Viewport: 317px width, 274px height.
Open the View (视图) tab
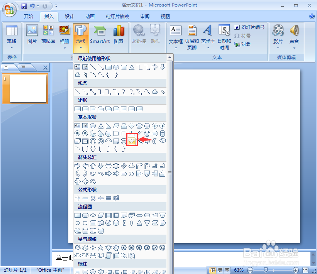pyautogui.click(x=165, y=16)
